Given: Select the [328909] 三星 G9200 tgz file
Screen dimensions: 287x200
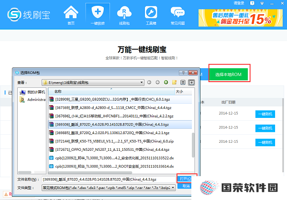Looking at the screenshot, I should [120, 99].
